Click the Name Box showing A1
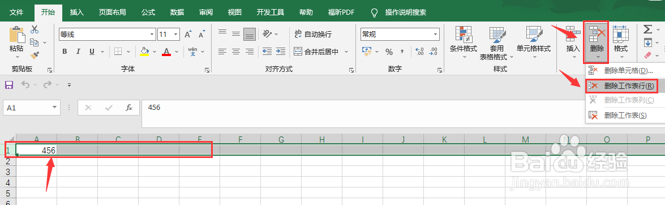The width and height of the screenshot is (665, 205). (x=31, y=108)
